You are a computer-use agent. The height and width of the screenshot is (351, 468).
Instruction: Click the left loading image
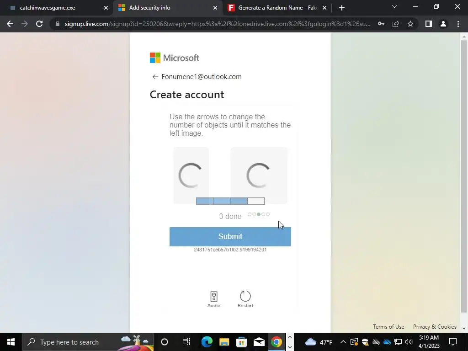[x=191, y=175]
